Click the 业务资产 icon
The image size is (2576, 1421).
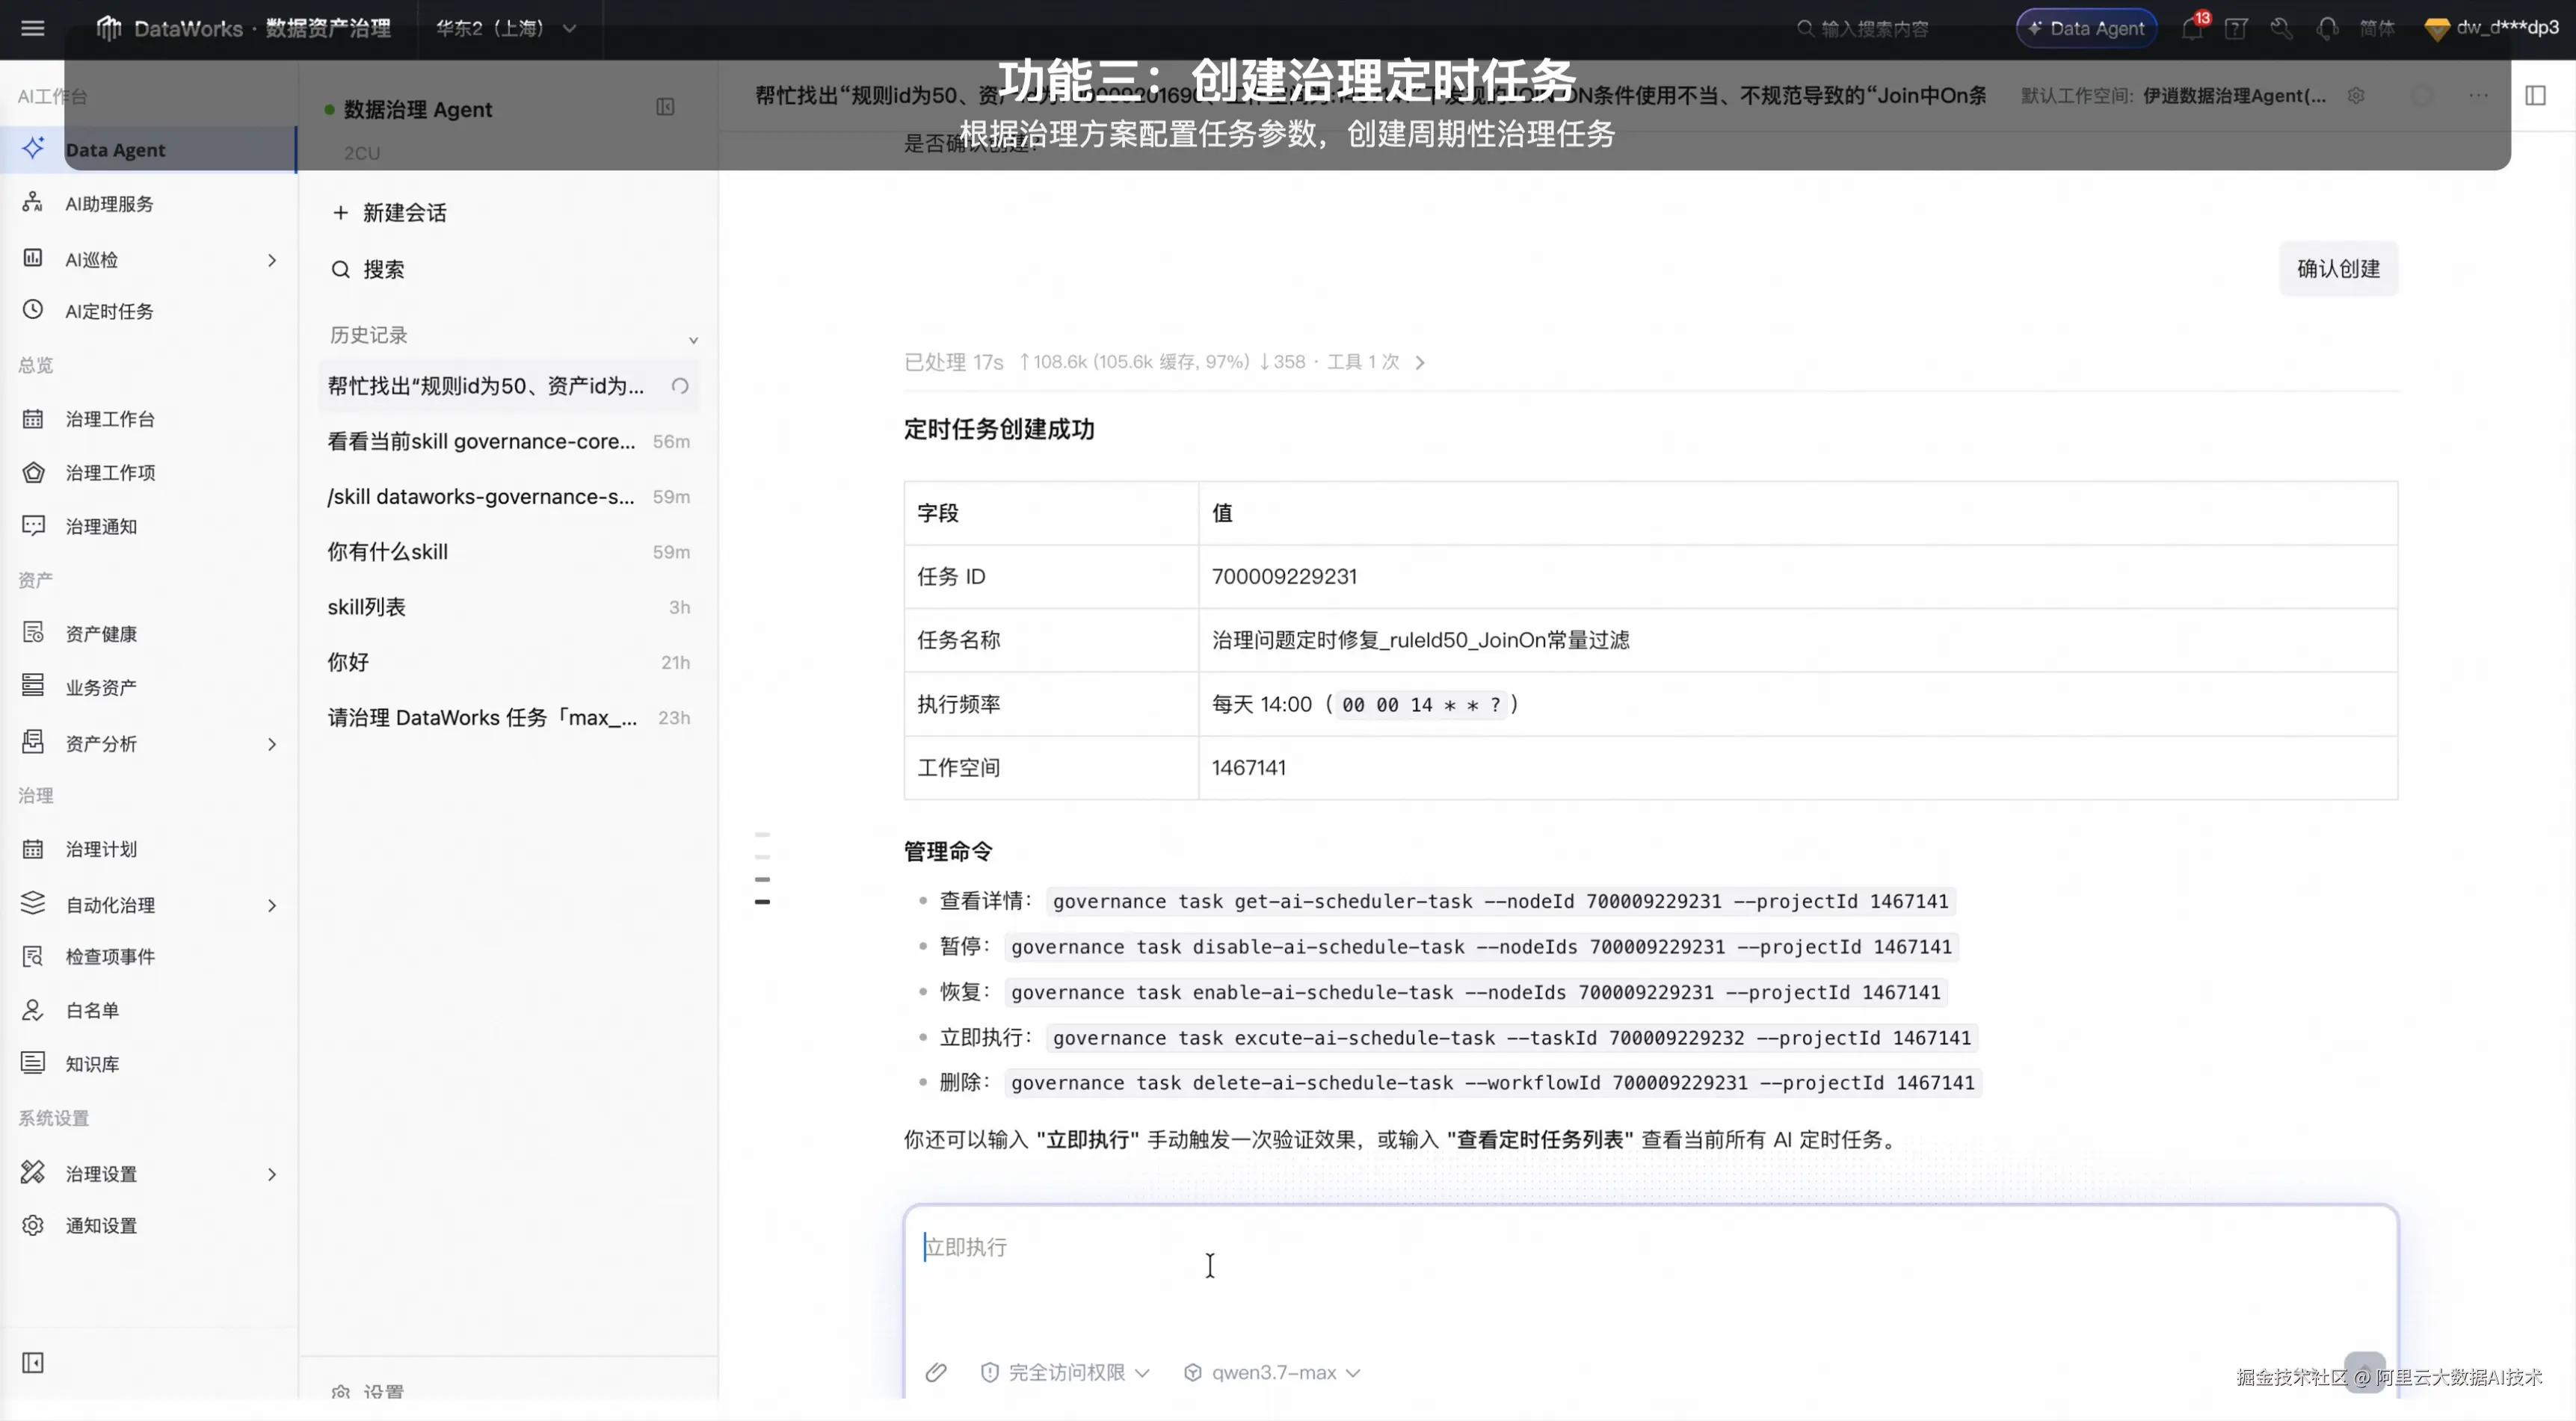(x=33, y=686)
